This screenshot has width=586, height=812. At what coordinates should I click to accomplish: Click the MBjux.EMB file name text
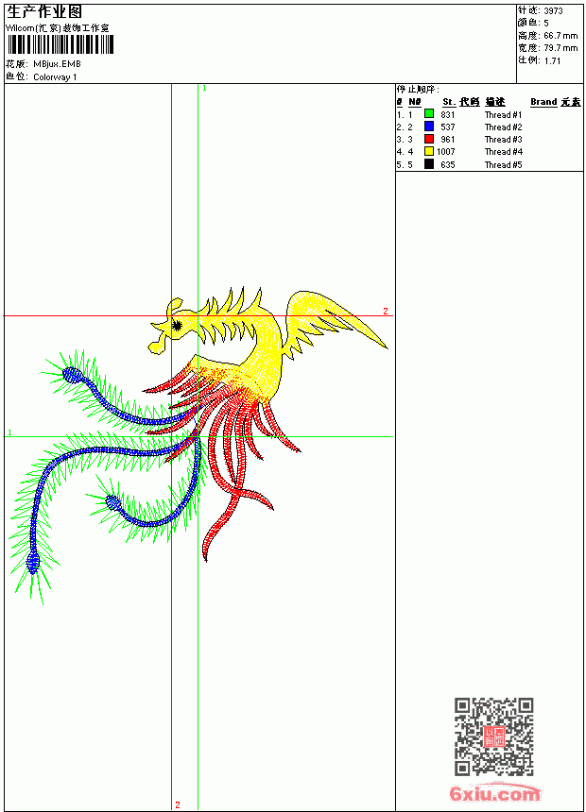57,64
